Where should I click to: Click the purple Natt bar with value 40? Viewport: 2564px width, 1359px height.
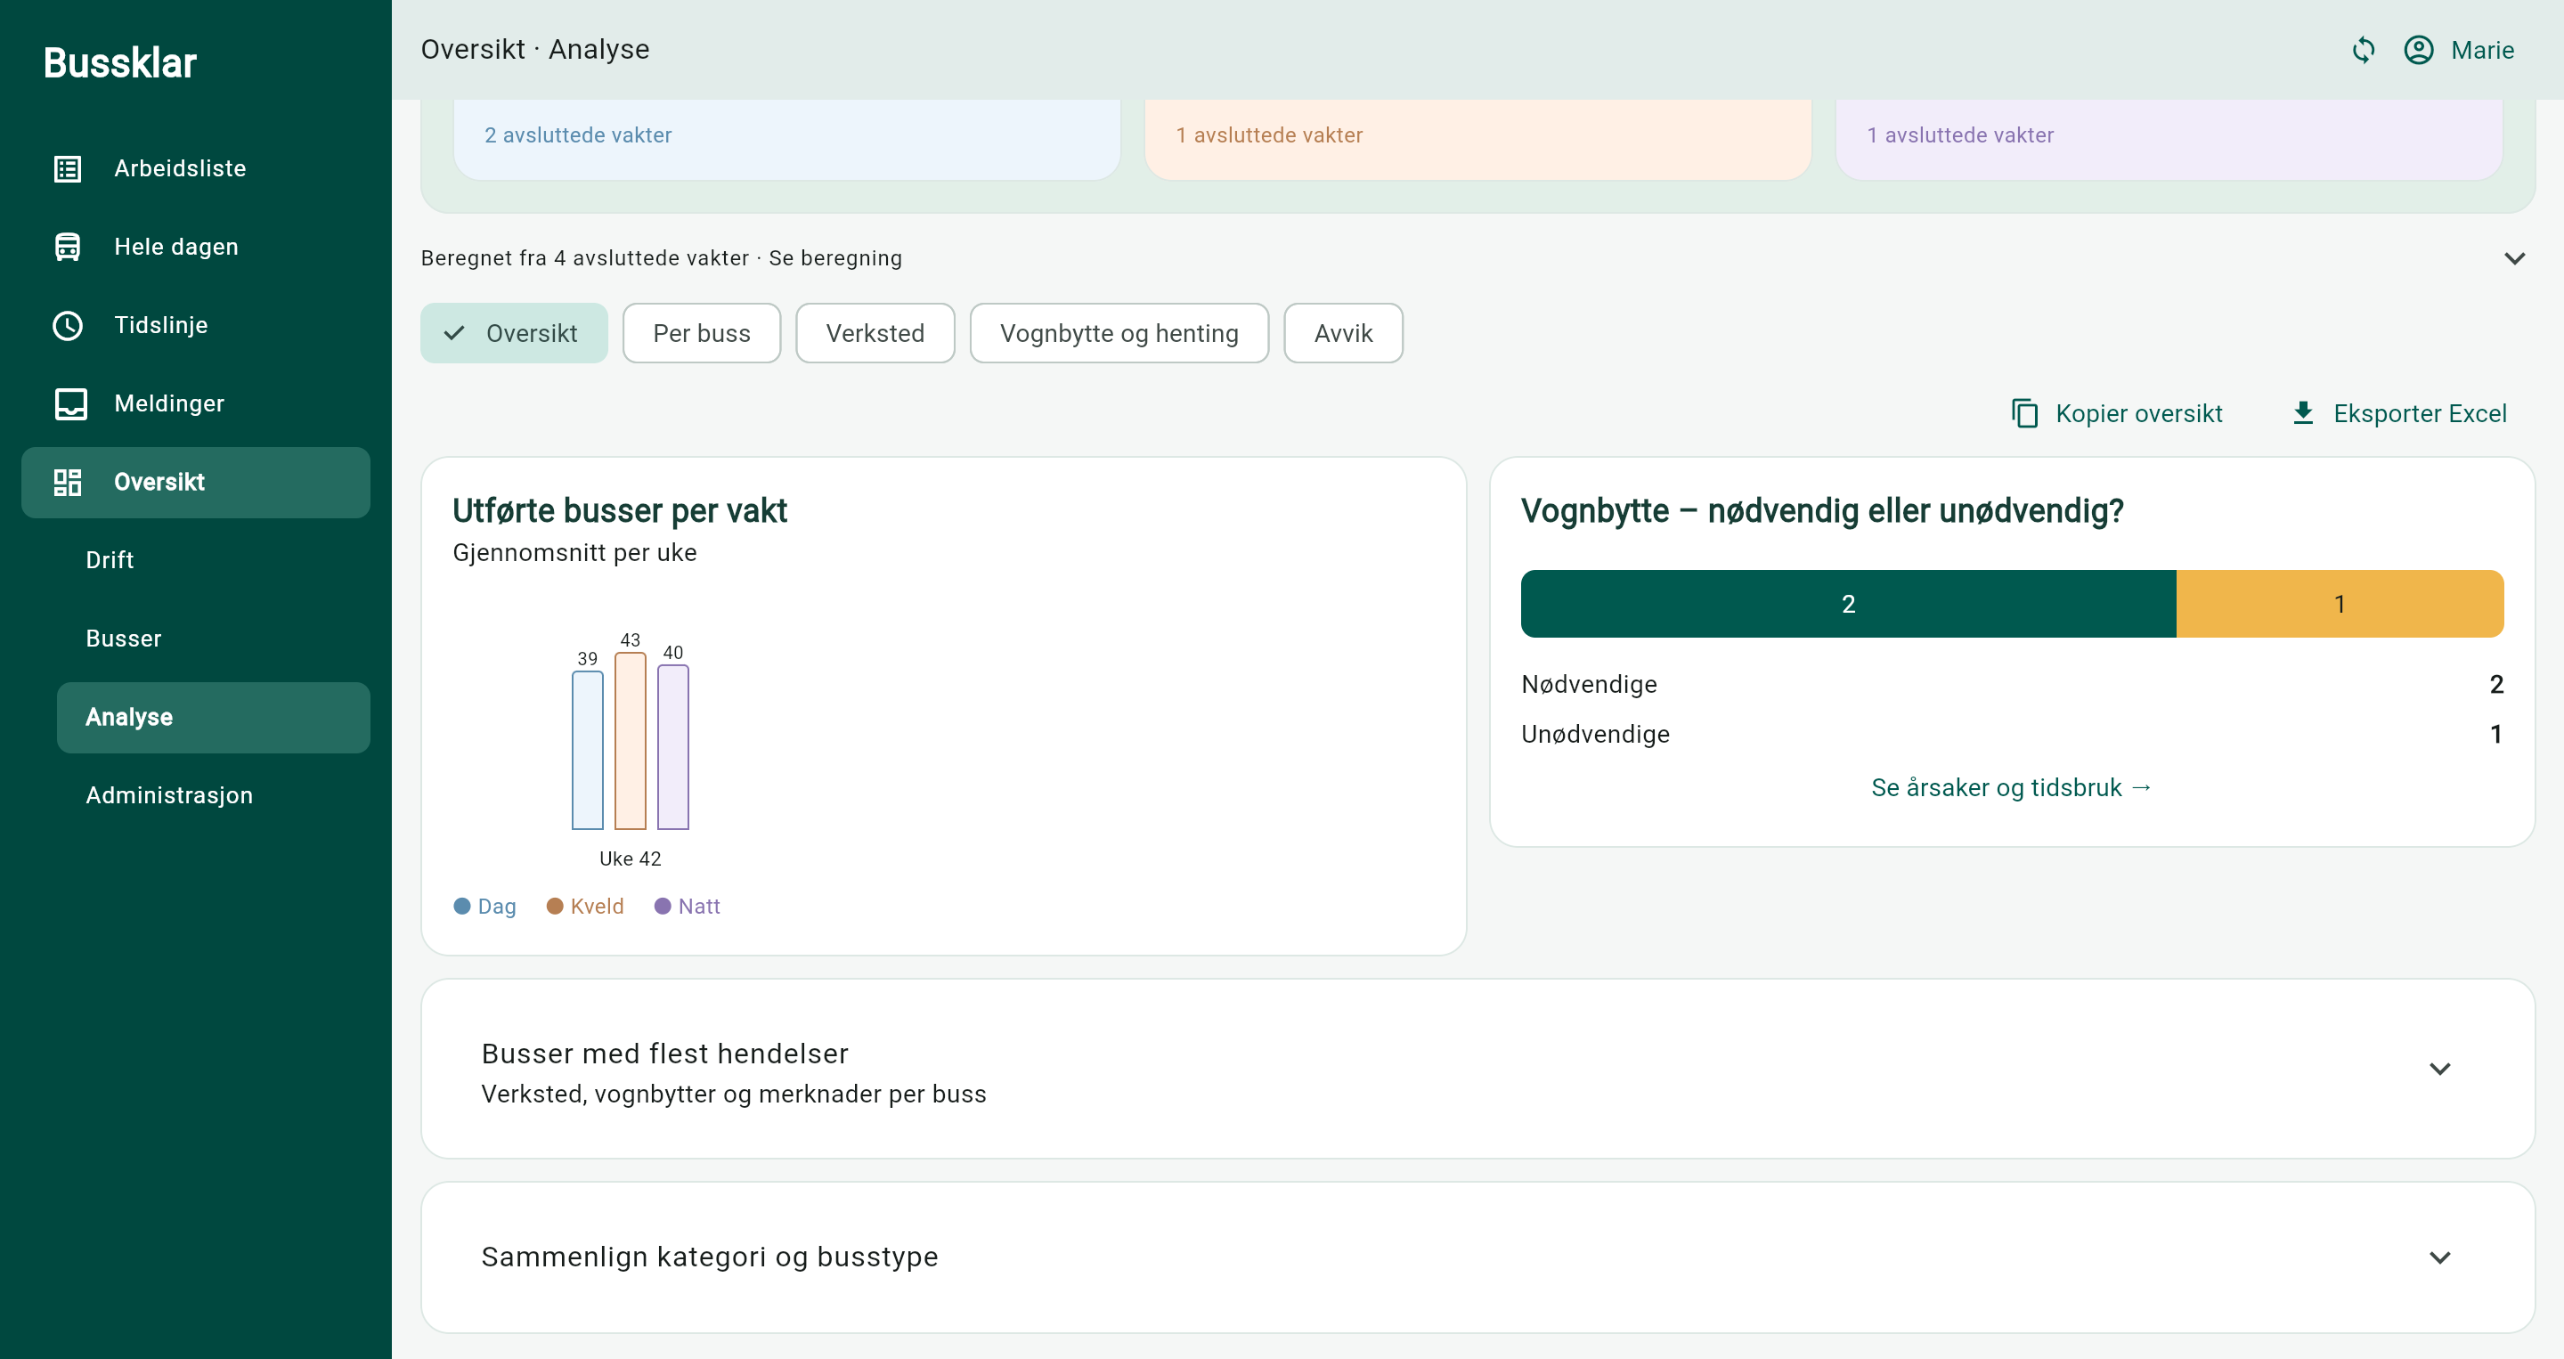(673, 748)
